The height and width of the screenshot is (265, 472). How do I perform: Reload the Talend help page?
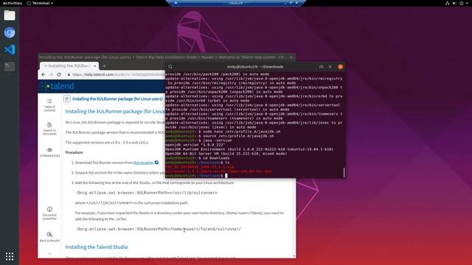click(x=59, y=74)
